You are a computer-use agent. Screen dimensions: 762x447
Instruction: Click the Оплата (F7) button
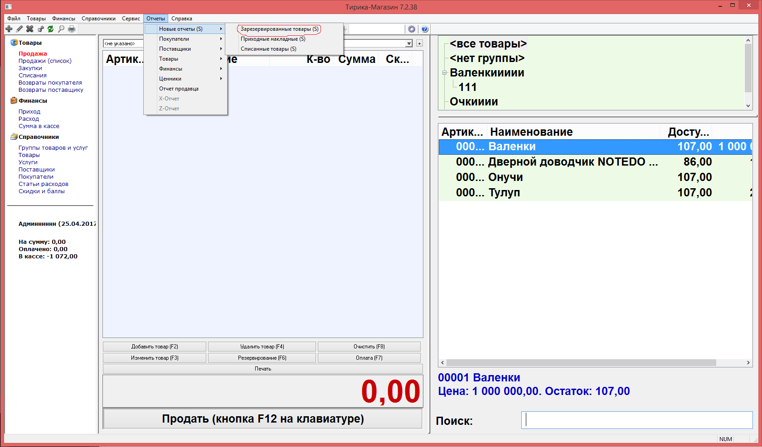pos(369,358)
